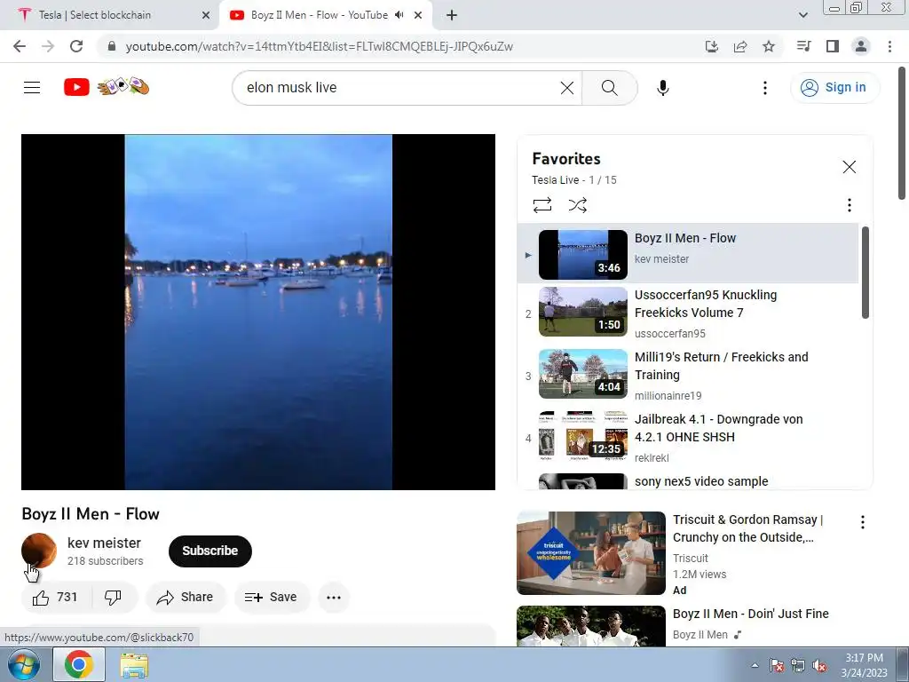Close the Tesla browser tab
The width and height of the screenshot is (909, 682).
pyautogui.click(x=205, y=15)
